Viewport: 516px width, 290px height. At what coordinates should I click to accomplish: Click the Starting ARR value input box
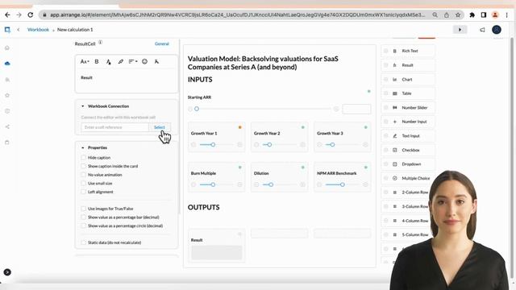tap(356, 109)
